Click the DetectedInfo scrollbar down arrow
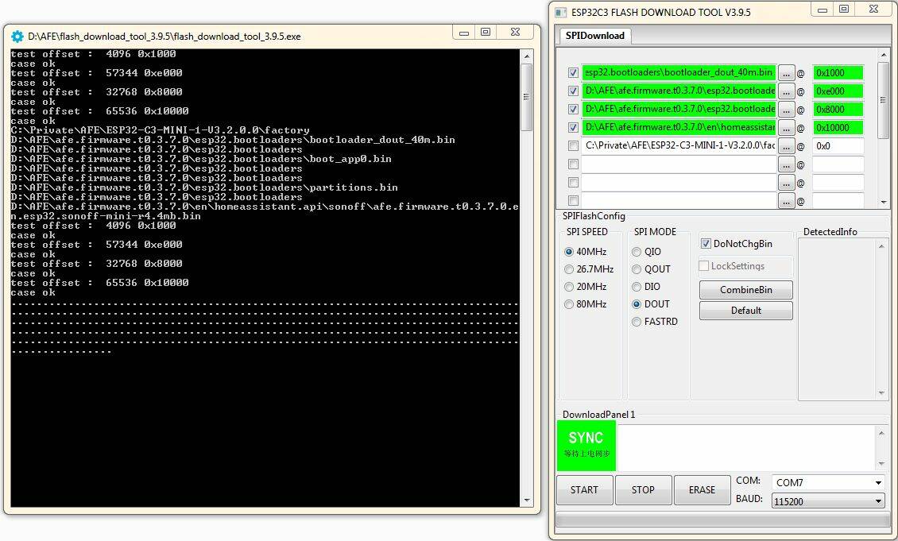Viewport: 898px width, 541px height. (881, 393)
